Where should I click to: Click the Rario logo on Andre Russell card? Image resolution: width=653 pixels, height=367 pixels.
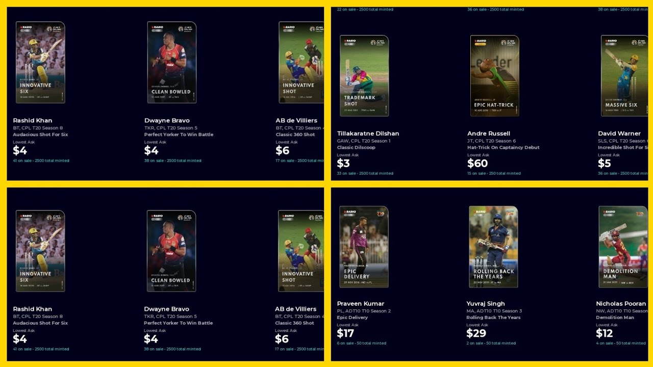[480, 41]
